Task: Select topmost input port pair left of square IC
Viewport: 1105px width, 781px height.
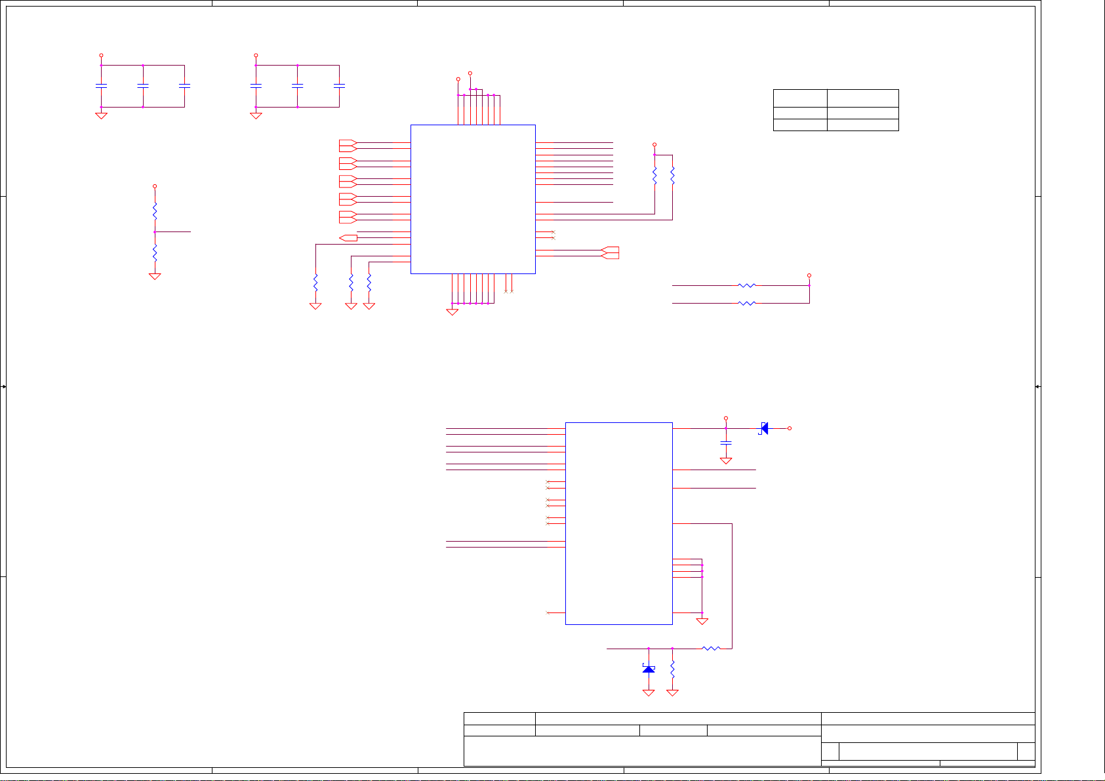Action: click(x=348, y=146)
